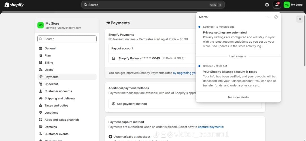This screenshot has height=141, width=306.
Task: Open the My Store account menu
Action: (x=293, y=5)
